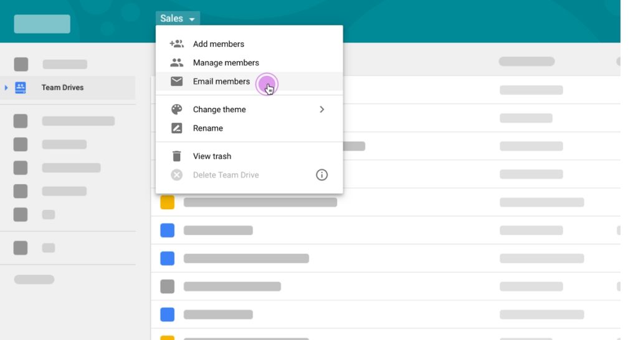Click the Sales drive title
The image size is (638, 340).
coord(171,19)
